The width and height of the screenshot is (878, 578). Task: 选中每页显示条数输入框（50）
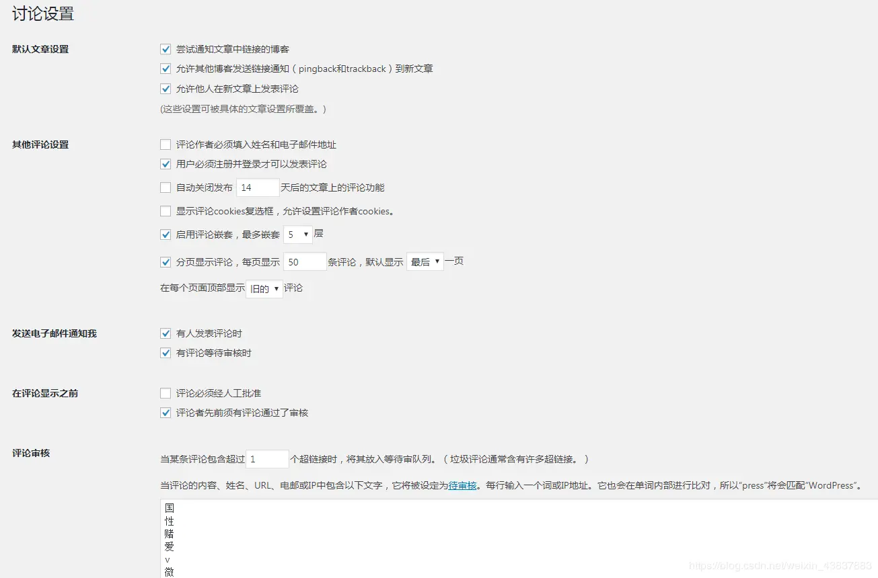(305, 261)
